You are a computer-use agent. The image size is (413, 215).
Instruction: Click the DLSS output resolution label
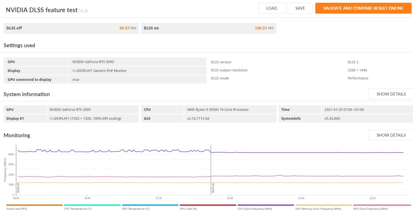coord(229,70)
